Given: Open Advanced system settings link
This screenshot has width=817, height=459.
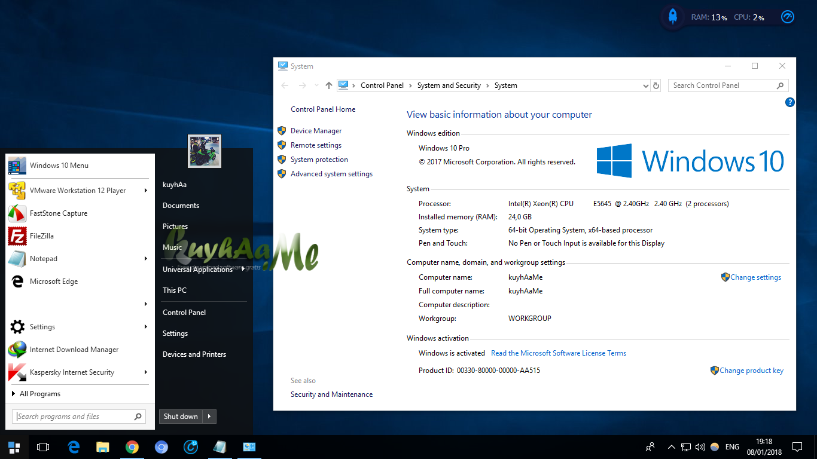Looking at the screenshot, I should (331, 174).
